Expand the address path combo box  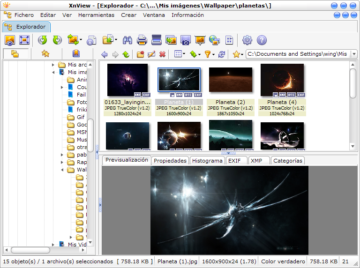click(x=353, y=54)
